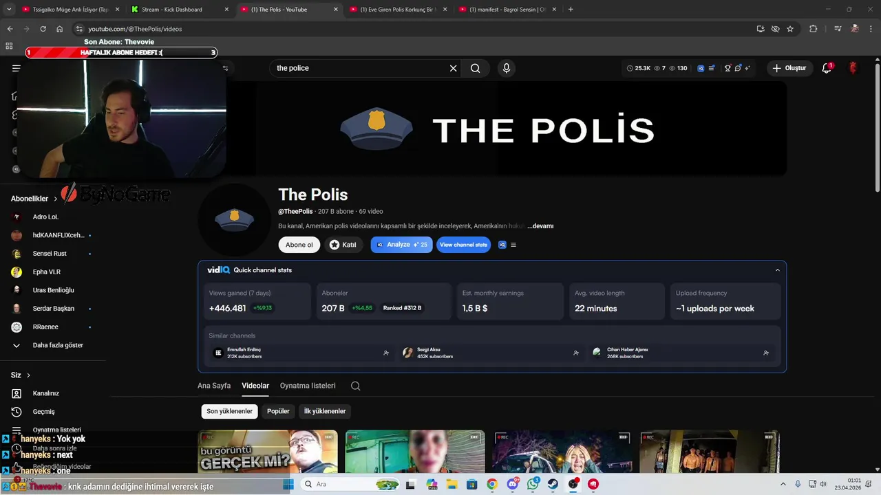Click the install app icon in address bar

click(x=761, y=29)
